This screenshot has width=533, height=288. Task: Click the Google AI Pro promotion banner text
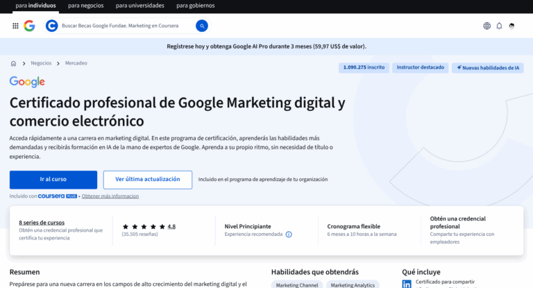pos(266,46)
